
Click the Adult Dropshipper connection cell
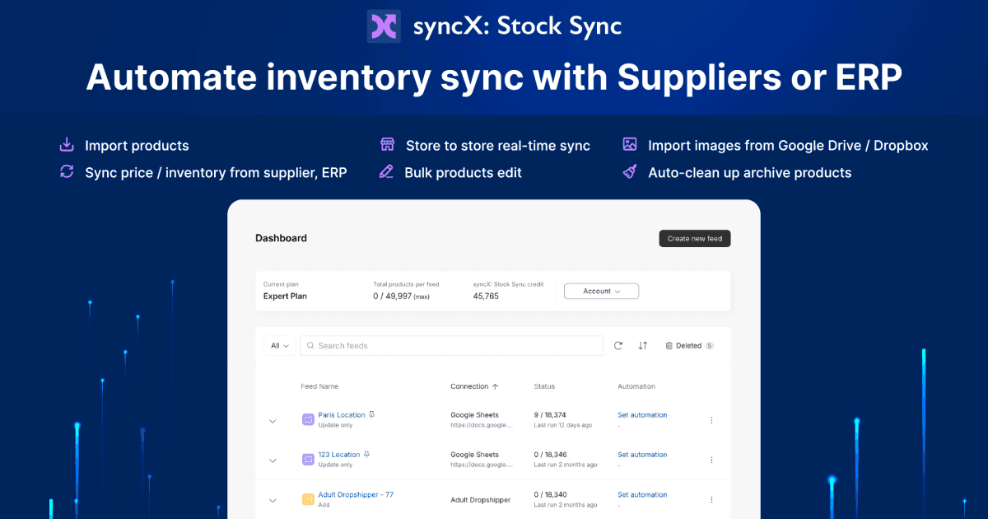coord(480,500)
